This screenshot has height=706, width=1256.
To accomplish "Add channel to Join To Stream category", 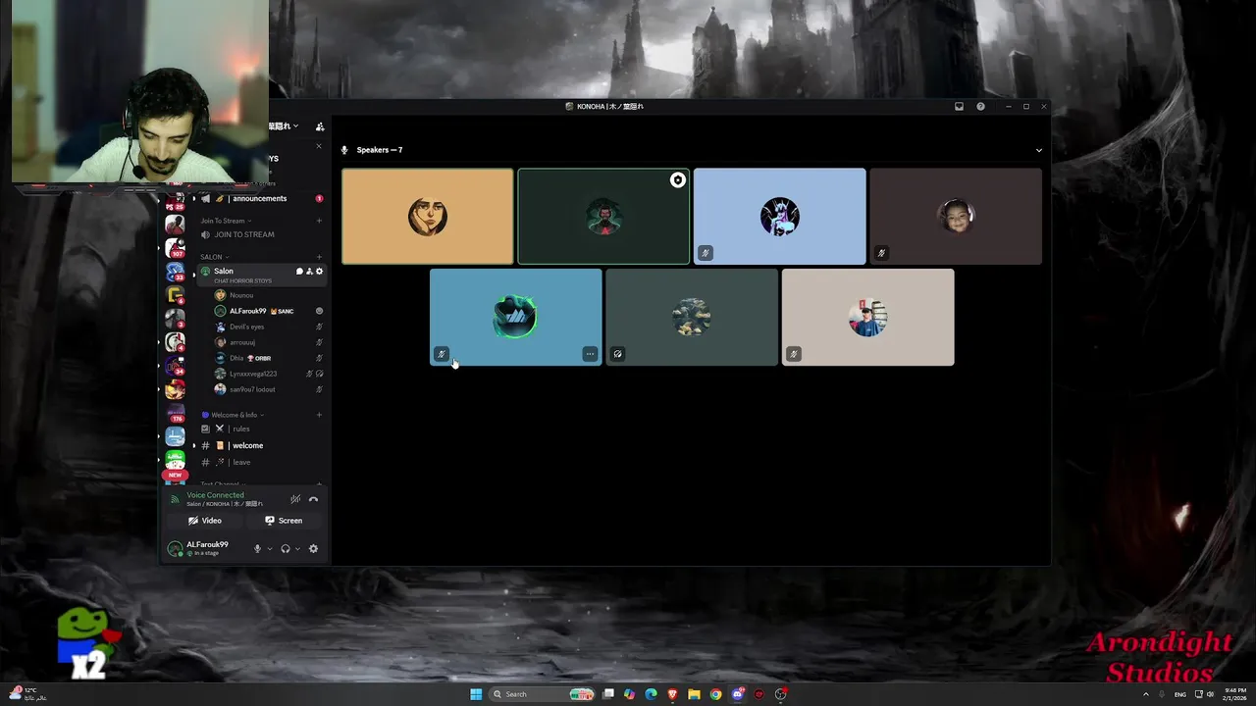I will point(319,221).
